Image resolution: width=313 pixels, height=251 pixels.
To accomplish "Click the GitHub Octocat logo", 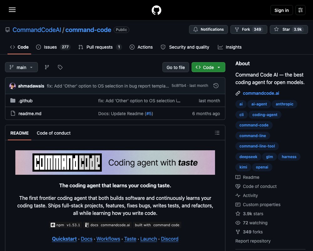I will pyautogui.click(x=156, y=10).
